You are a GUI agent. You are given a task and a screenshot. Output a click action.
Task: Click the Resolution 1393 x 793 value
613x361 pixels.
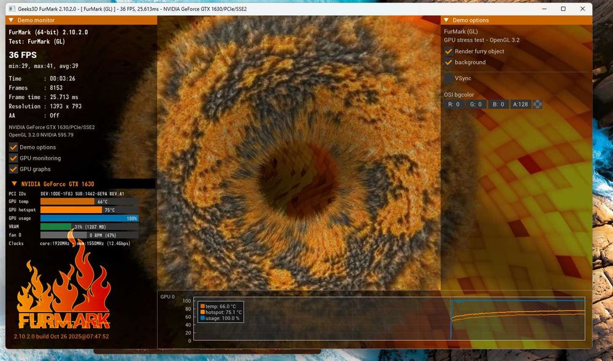[66, 106]
